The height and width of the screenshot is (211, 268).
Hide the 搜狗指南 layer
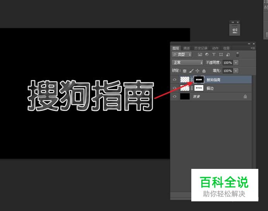coord(175,80)
